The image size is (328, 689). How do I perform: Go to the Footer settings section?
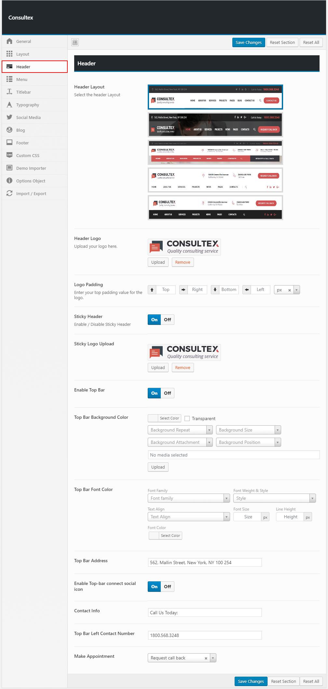[22, 143]
